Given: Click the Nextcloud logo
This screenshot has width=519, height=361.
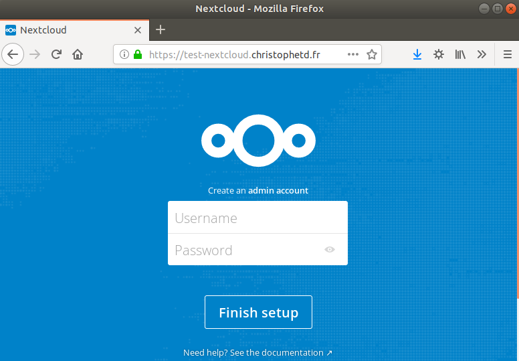Looking at the screenshot, I should pyautogui.click(x=258, y=141).
